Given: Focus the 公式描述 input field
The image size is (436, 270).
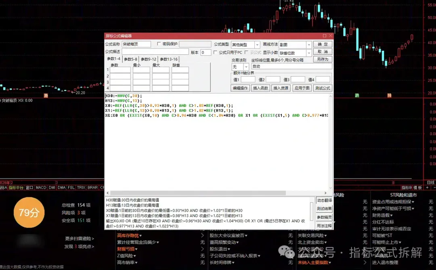Looking at the screenshot, I should 155,52.
